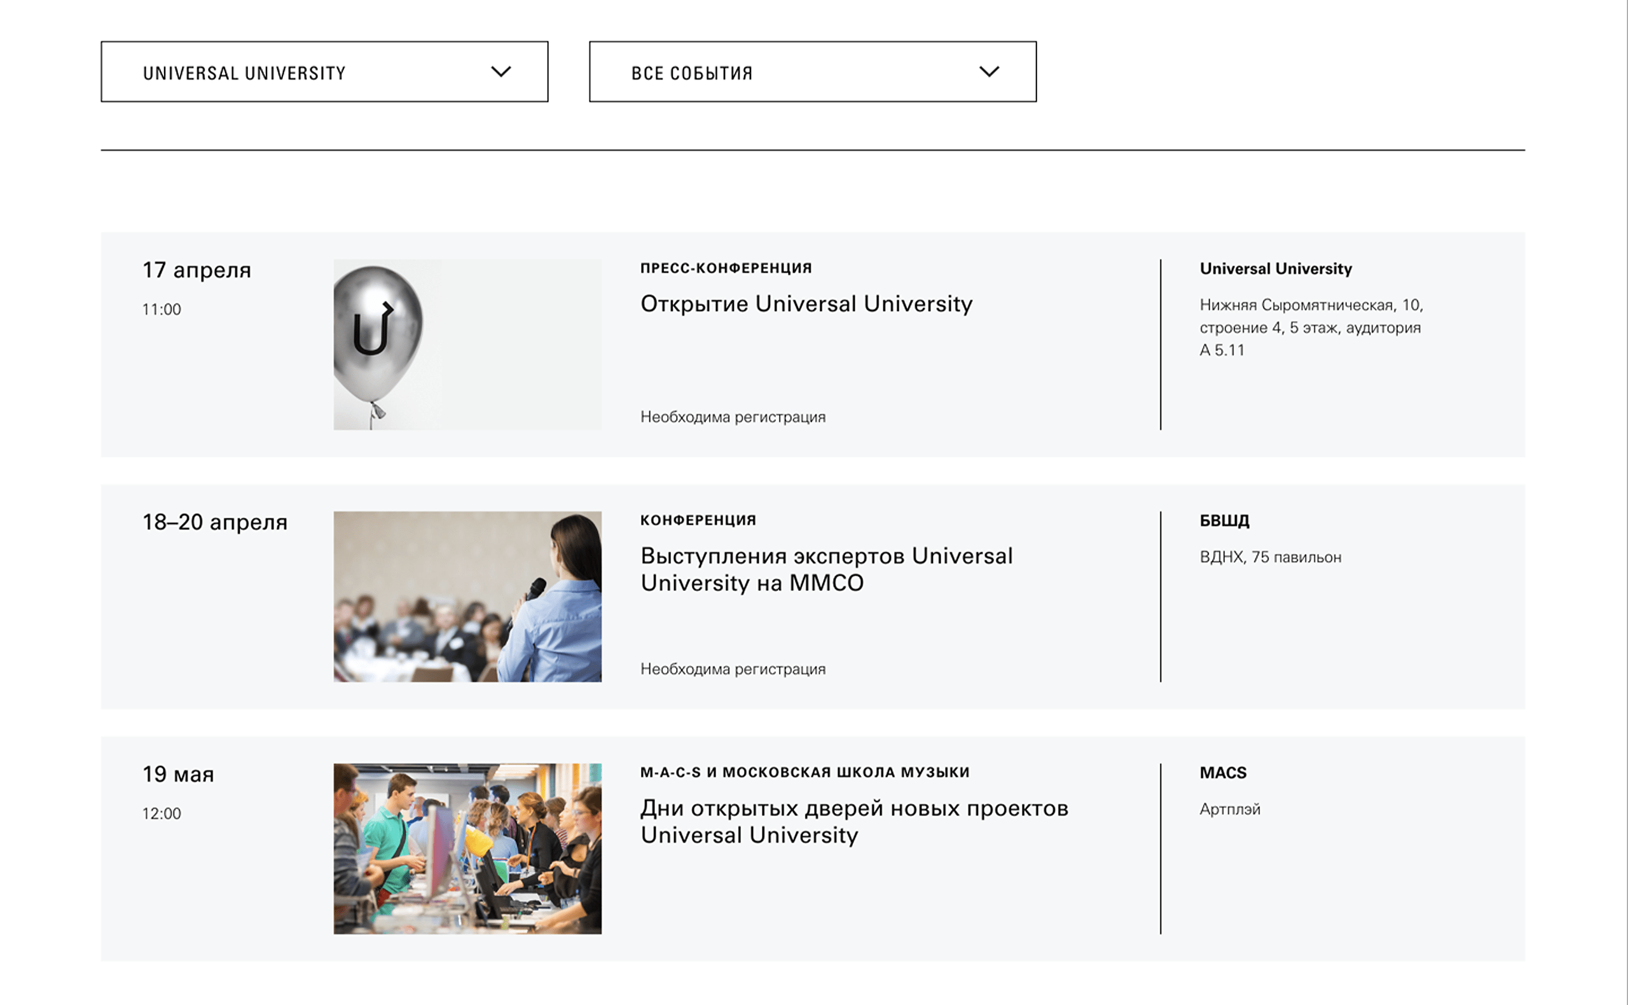Select the 'КОНФЕРЕНЦИЯ' category label
This screenshot has height=1005, width=1628.
click(698, 520)
